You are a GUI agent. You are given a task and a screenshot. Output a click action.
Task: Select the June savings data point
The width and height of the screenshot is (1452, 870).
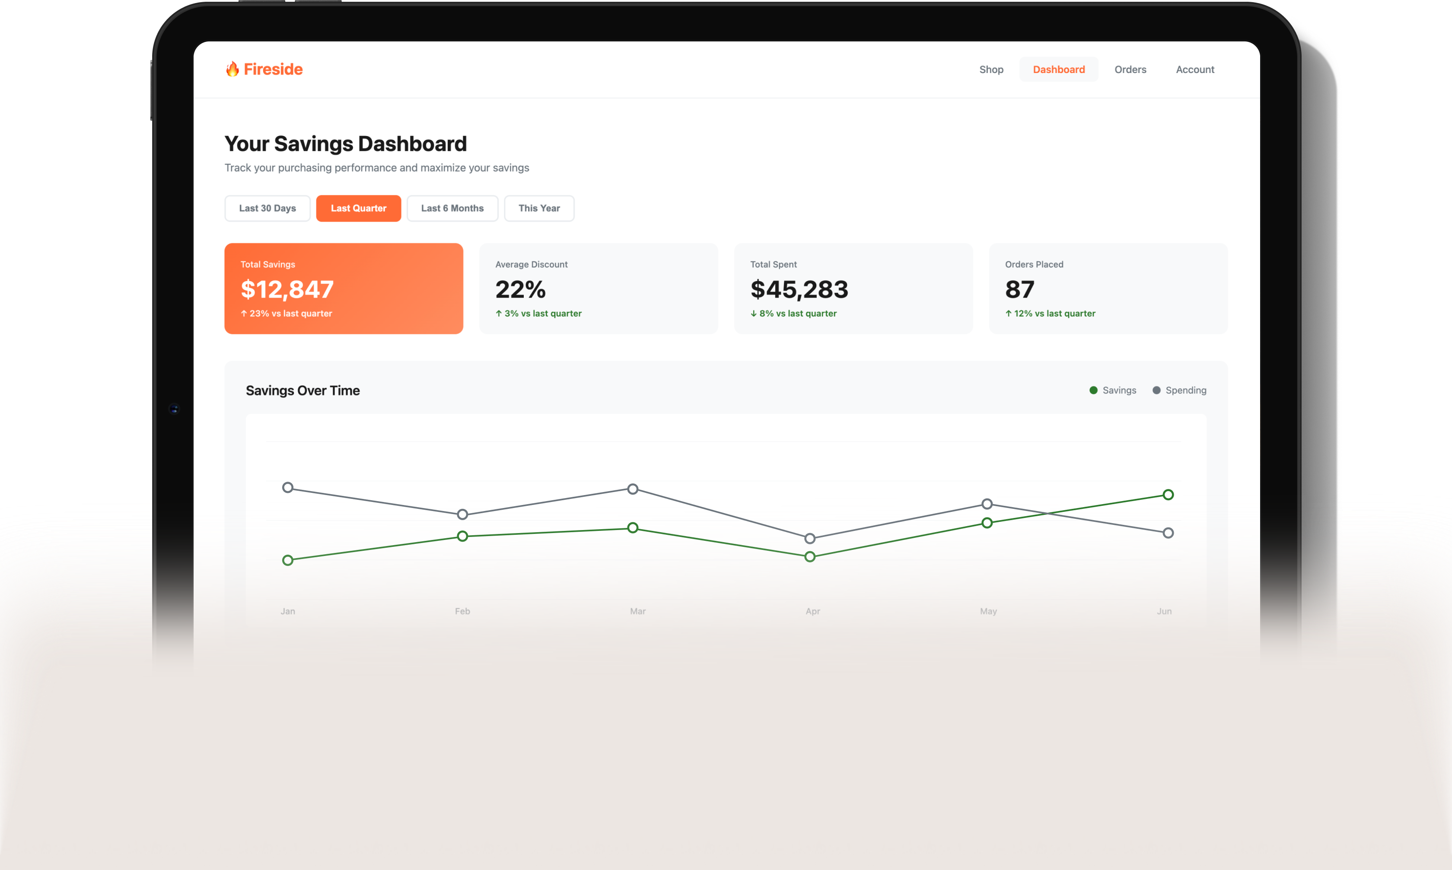[x=1168, y=495]
